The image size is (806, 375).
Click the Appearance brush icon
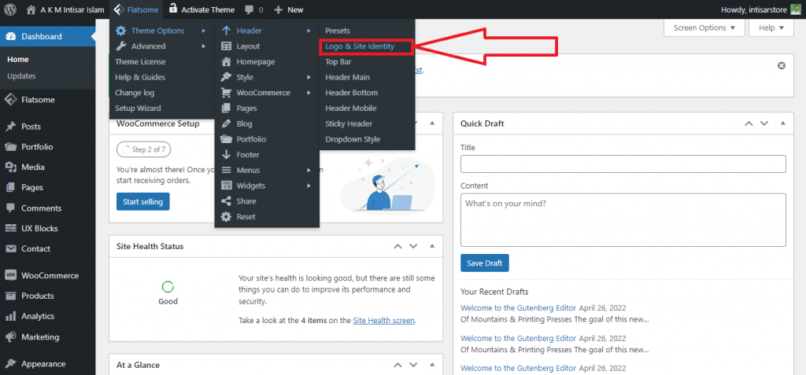click(11, 364)
